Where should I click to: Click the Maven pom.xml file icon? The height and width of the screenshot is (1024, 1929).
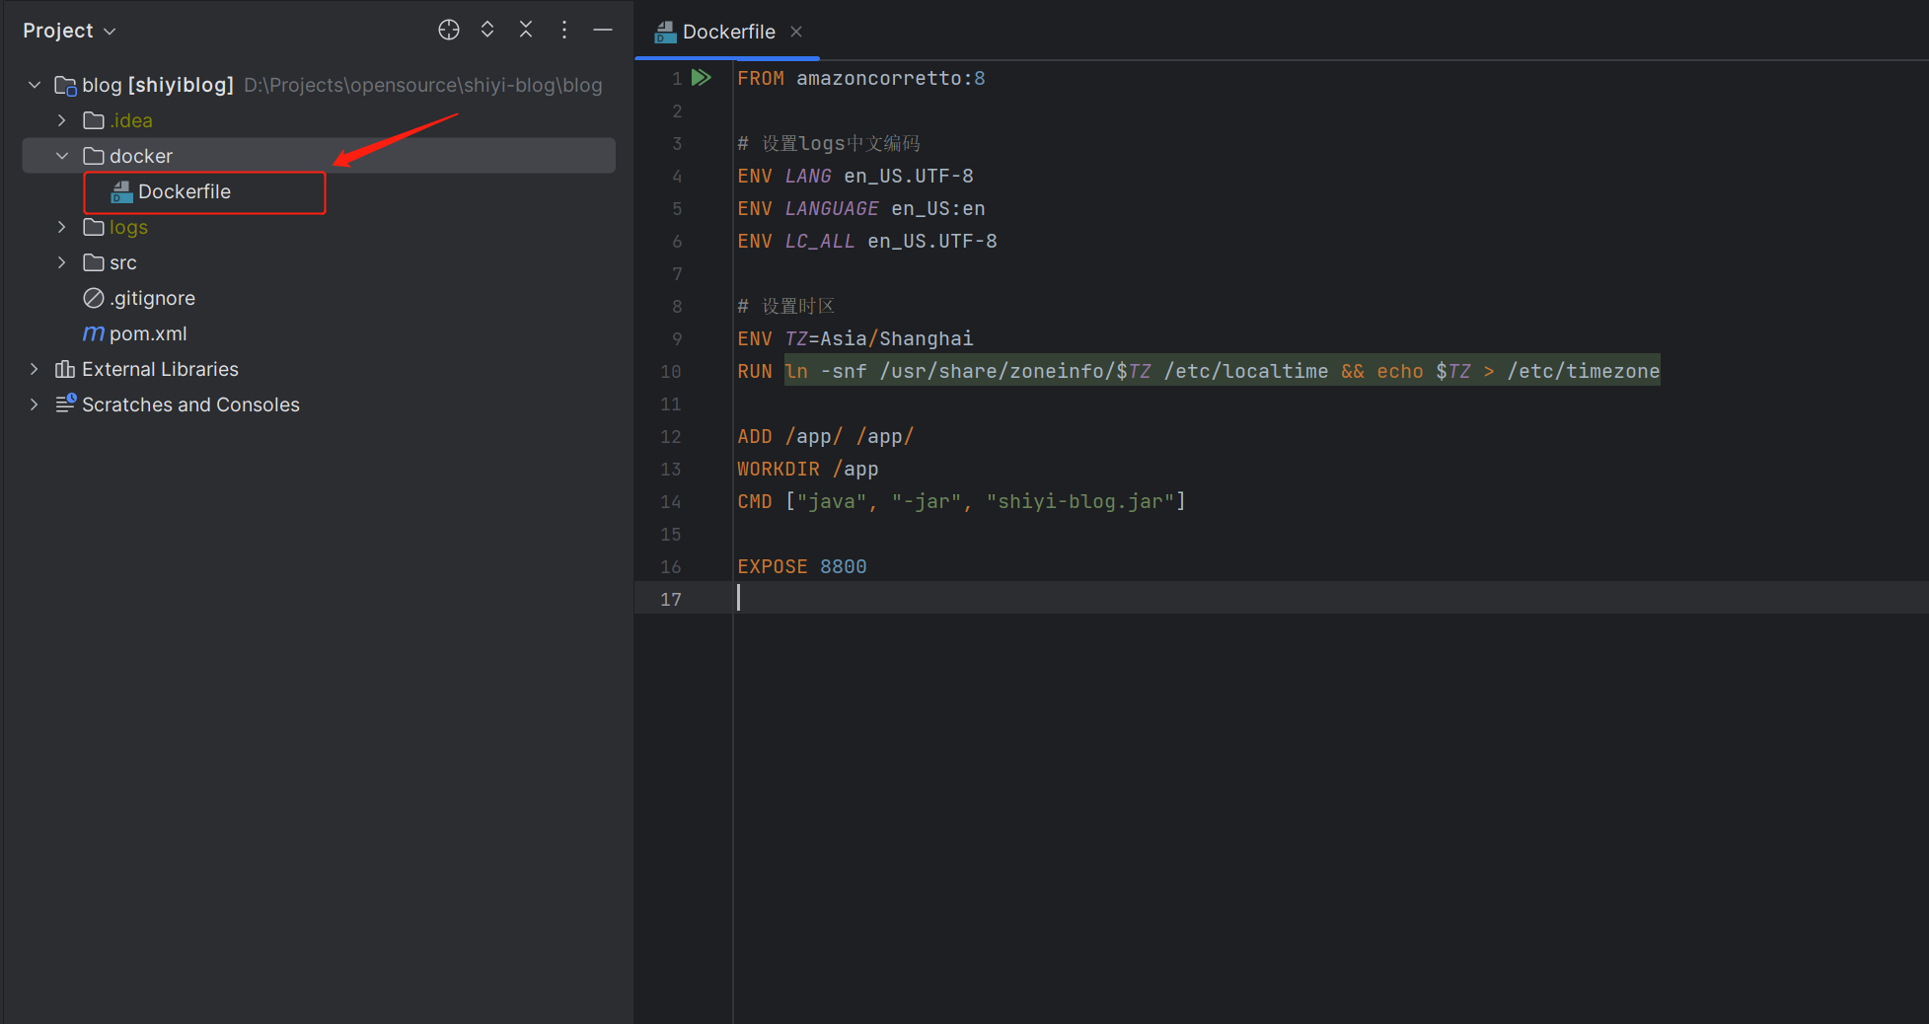tap(94, 333)
